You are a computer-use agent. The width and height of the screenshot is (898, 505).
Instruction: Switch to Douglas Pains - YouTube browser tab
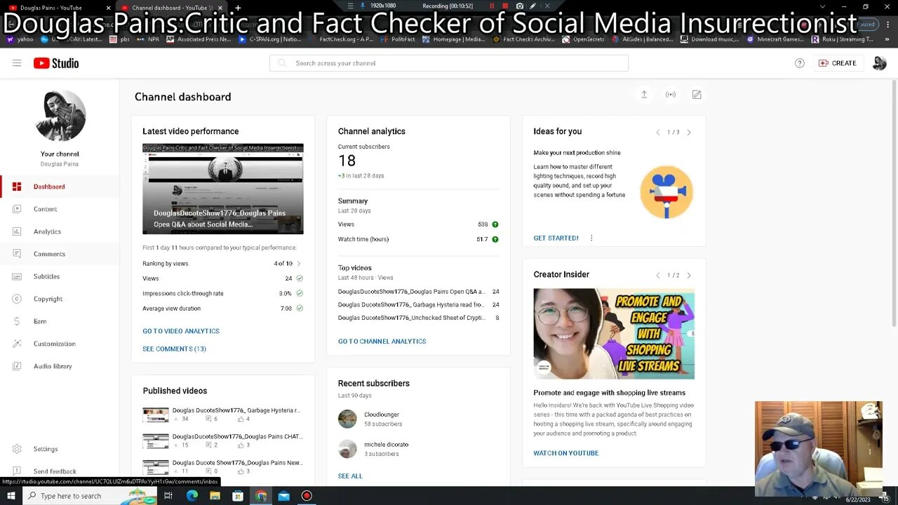click(58, 8)
